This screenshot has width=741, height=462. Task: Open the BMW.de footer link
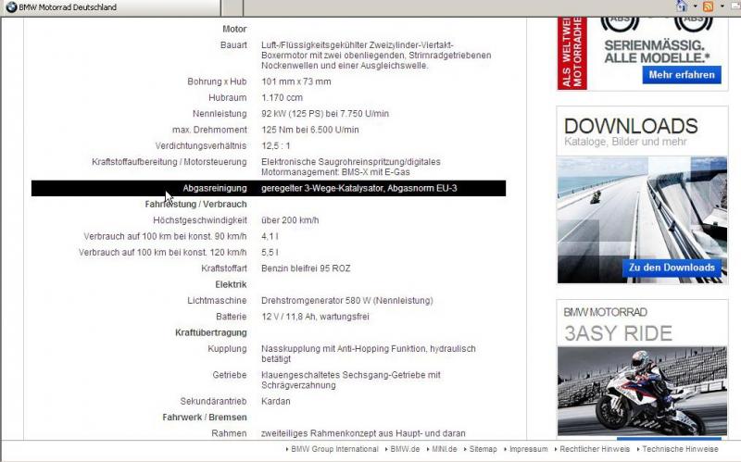405,449
